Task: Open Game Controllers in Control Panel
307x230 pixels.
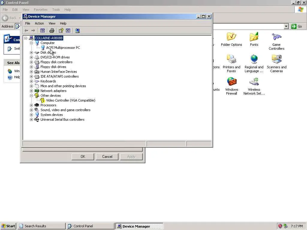Action: (x=276, y=41)
